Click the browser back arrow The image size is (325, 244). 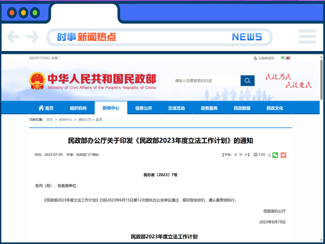[13, 37]
